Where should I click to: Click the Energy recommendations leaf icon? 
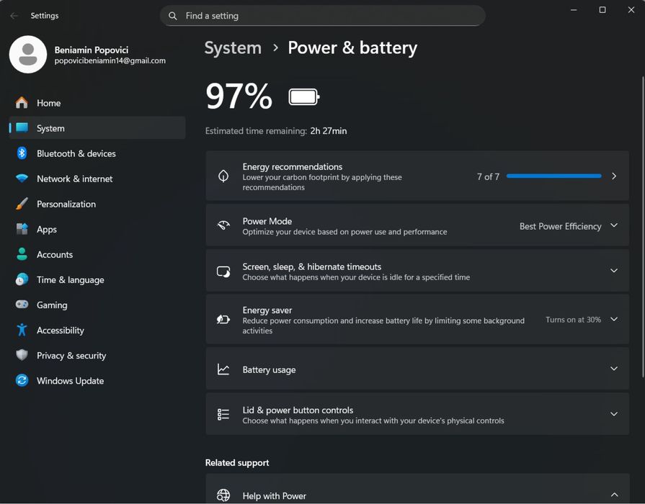coord(223,176)
